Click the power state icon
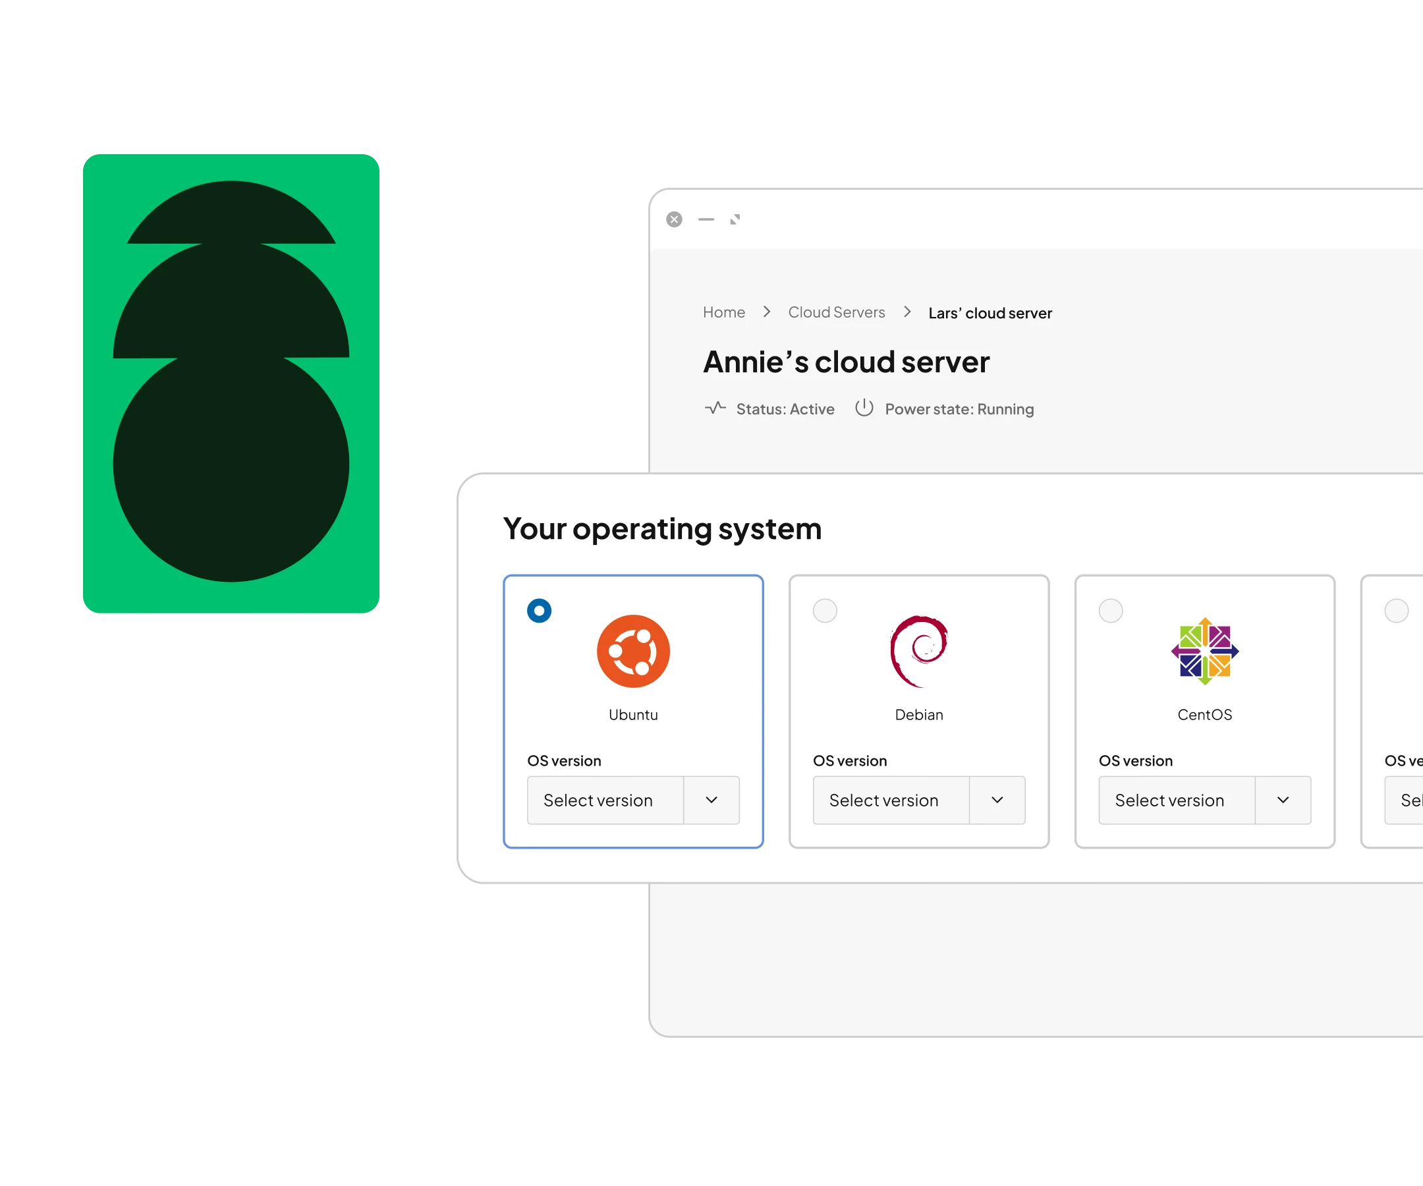1423x1186 pixels. 863,408
